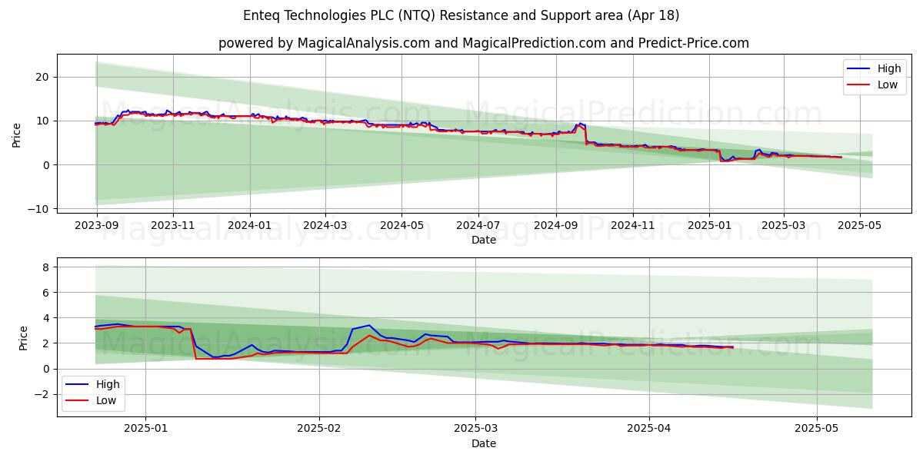Click the '20' price tick on the top chart
Viewport: 923px width, 461px height.
[42, 77]
